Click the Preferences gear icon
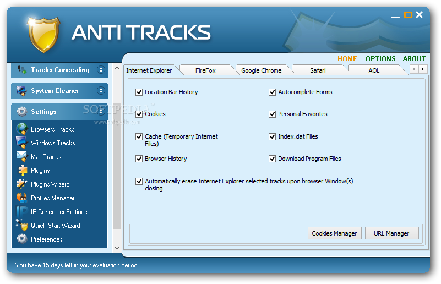441x284 pixels. click(x=22, y=239)
